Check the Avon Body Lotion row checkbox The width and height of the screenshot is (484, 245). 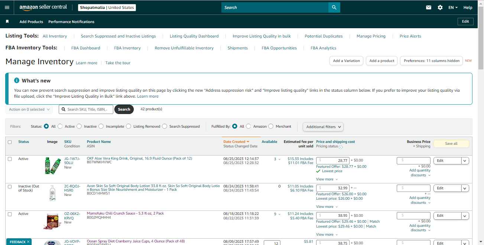click(x=10, y=186)
